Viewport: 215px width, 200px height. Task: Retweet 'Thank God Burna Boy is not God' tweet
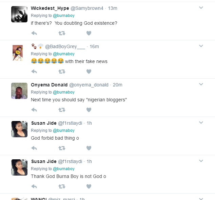click(61, 186)
